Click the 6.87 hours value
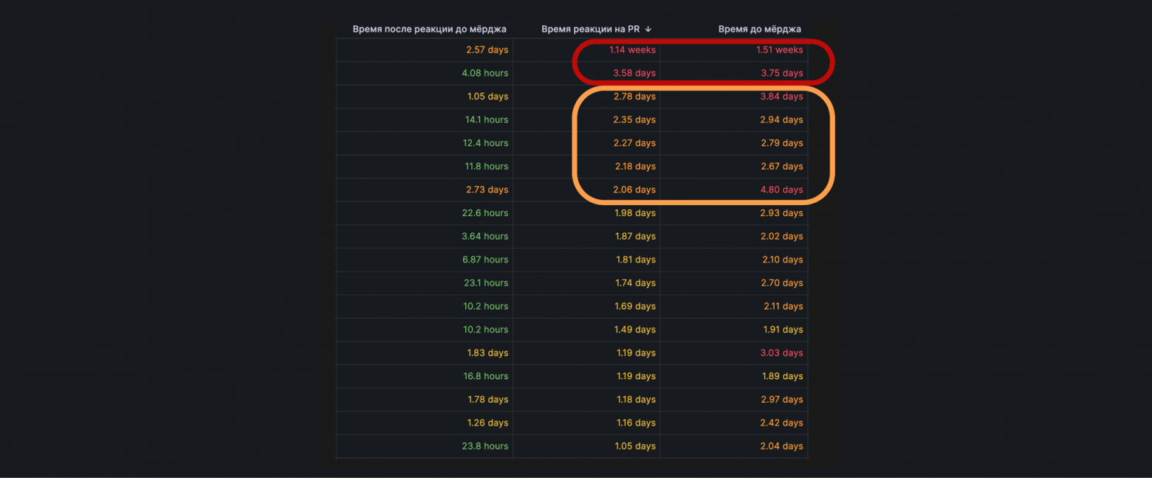 click(x=485, y=260)
